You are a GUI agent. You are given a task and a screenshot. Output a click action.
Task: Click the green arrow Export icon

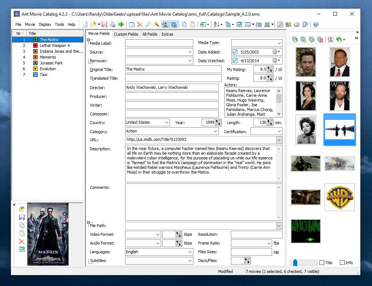click(x=121, y=24)
